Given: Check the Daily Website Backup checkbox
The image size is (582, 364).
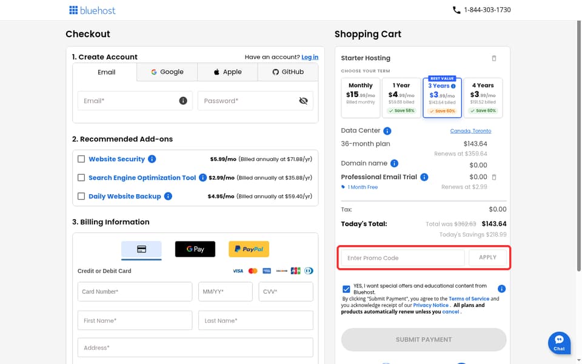Looking at the screenshot, I should coord(81,196).
